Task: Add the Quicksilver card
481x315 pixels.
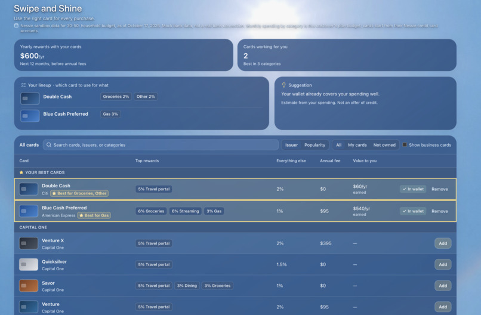Action: [x=443, y=264]
